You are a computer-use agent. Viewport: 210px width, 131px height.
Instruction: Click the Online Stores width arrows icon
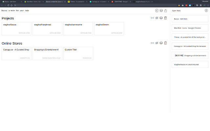[x=152, y=43]
